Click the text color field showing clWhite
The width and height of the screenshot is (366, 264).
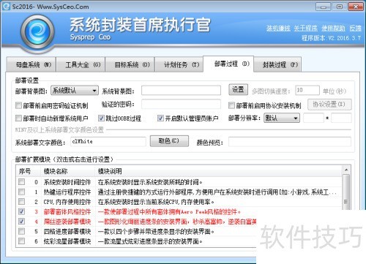(x=108, y=142)
